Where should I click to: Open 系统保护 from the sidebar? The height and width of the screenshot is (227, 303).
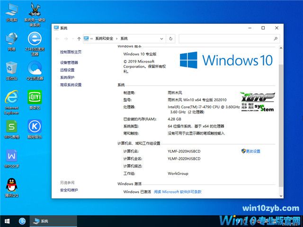tap(67, 78)
